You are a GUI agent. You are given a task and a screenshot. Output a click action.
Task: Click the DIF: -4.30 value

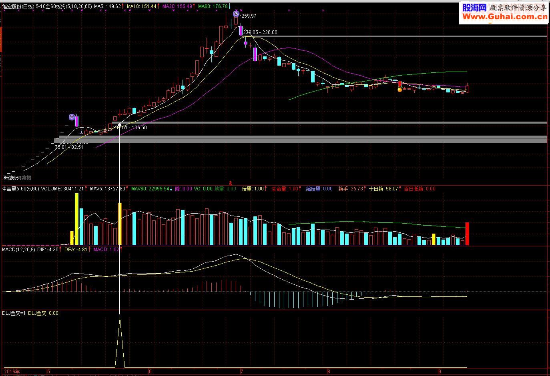(x=48, y=250)
